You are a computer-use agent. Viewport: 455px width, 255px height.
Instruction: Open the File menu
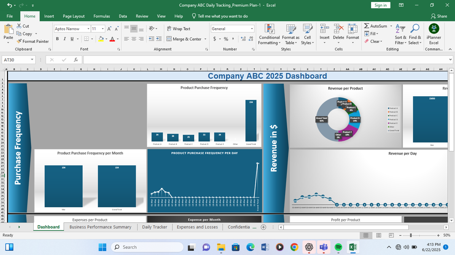10,16
